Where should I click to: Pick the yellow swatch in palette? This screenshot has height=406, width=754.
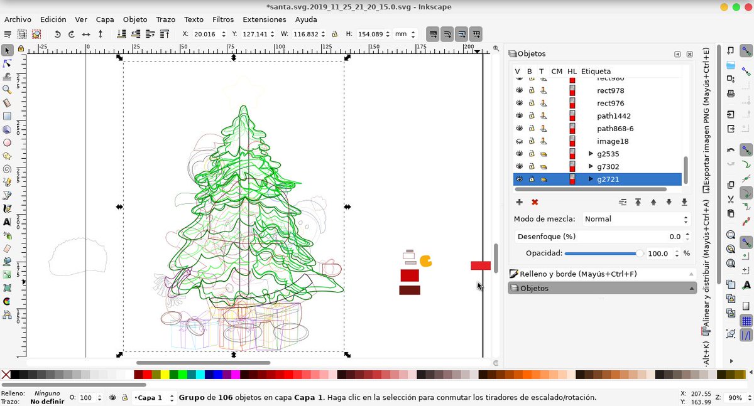[x=165, y=375]
